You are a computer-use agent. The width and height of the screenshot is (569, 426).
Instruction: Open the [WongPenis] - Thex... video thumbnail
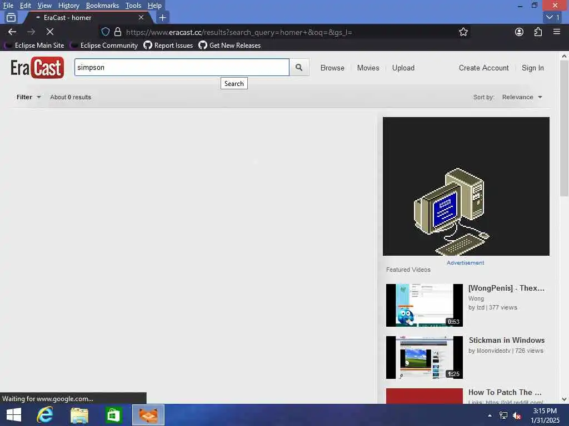click(x=424, y=305)
